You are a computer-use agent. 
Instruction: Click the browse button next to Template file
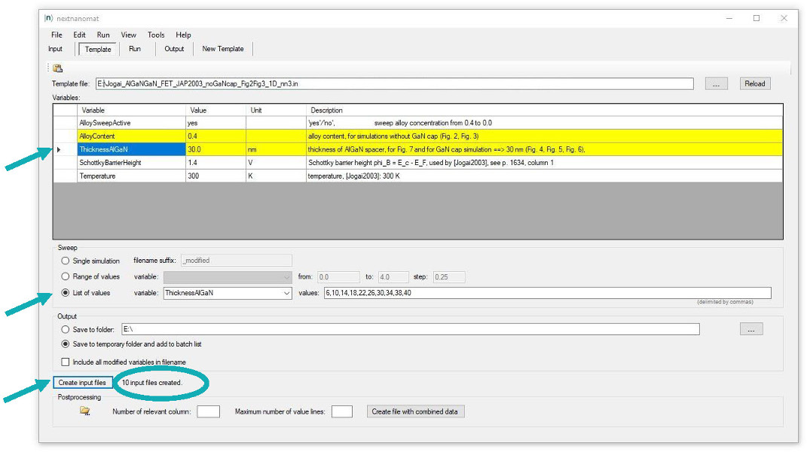coord(716,84)
